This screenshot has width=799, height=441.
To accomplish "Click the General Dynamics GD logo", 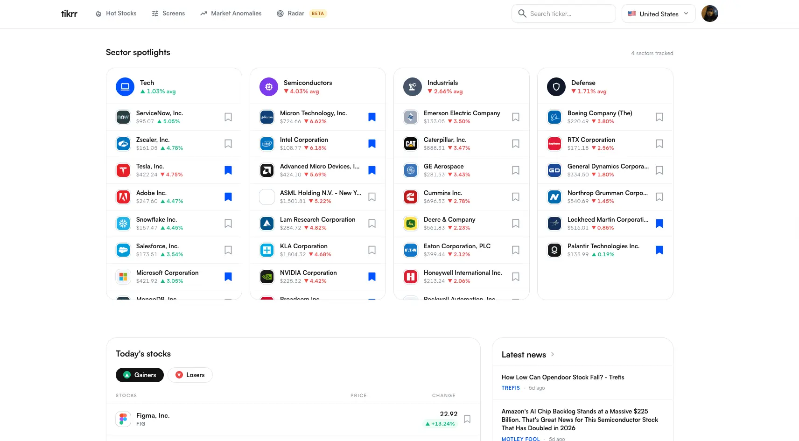I will coord(554,170).
